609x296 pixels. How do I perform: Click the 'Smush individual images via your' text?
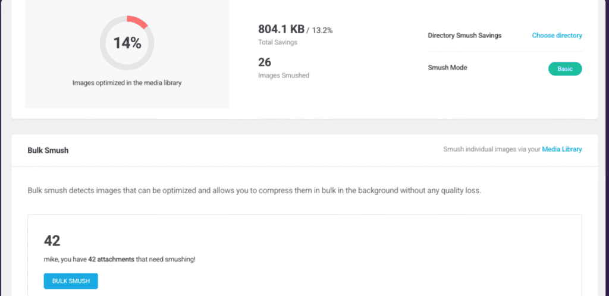point(491,150)
